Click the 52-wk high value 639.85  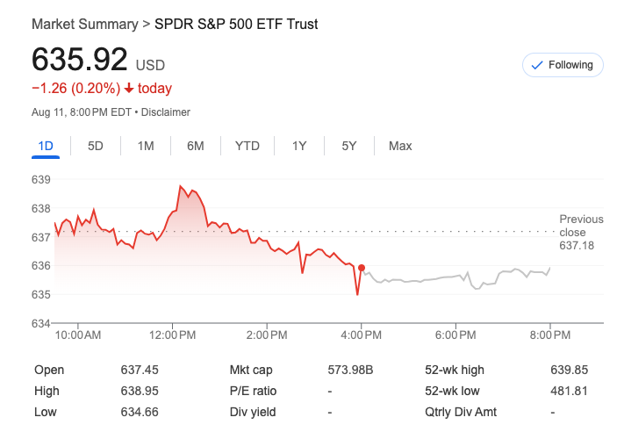[x=568, y=371]
